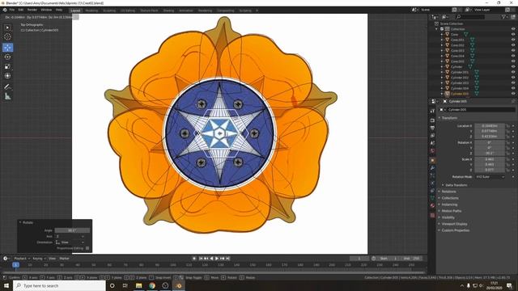Select the Cursor tool

tap(7, 37)
